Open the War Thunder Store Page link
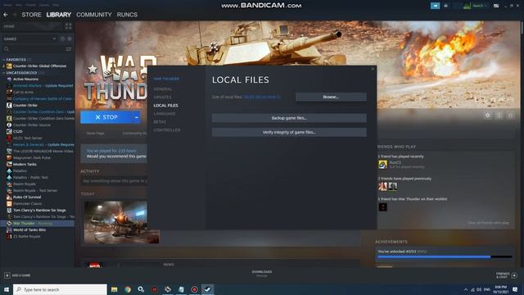Image resolution: width=524 pixels, height=295 pixels. point(95,133)
